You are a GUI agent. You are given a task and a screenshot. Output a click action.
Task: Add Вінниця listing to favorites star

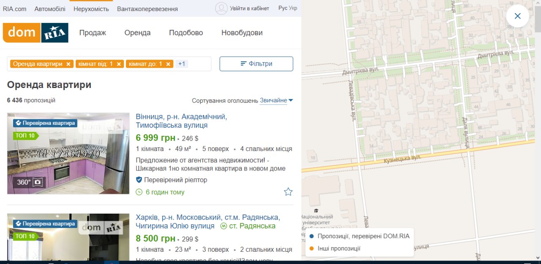(x=288, y=192)
